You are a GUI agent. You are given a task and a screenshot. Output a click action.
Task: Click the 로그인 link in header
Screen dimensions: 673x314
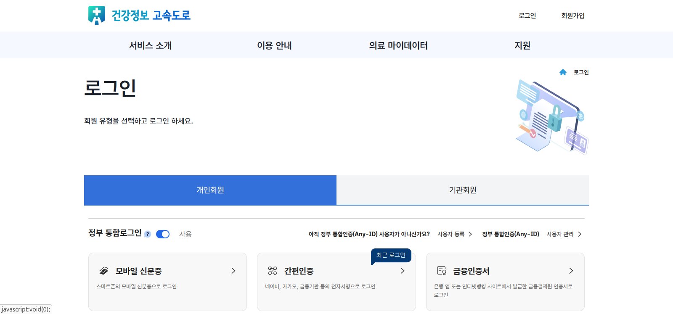(527, 16)
